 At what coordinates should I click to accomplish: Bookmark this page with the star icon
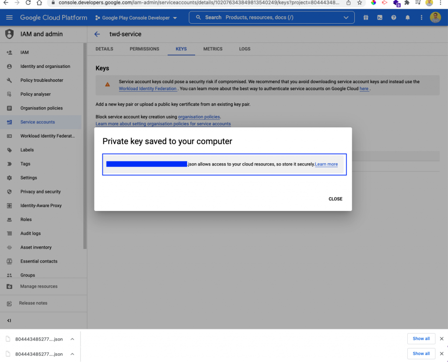(x=360, y=3)
